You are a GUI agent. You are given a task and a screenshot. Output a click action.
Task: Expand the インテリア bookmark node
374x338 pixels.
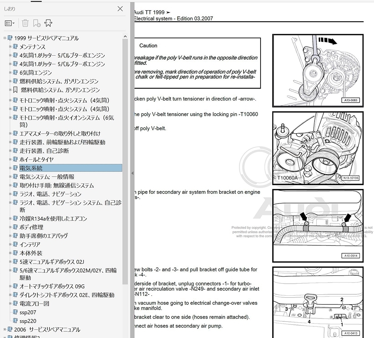(x=10, y=244)
